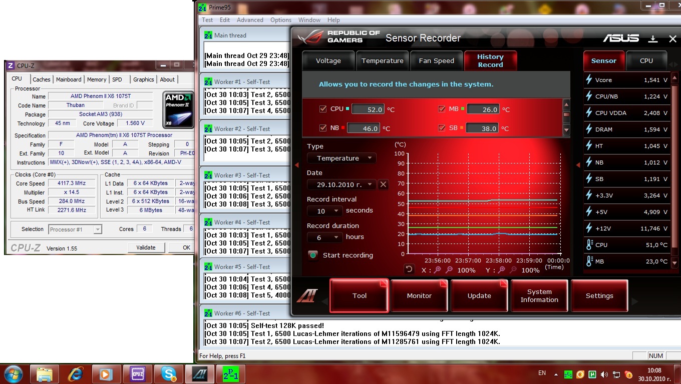Launch Internet Explorer from the taskbar
The image size is (681, 384).
pyautogui.click(x=76, y=374)
